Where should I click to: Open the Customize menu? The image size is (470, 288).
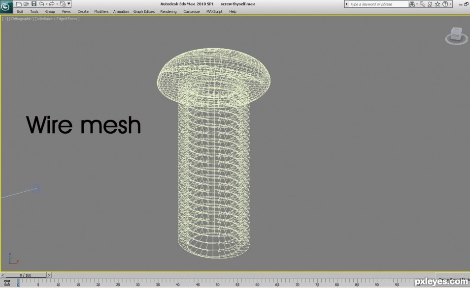(x=191, y=11)
